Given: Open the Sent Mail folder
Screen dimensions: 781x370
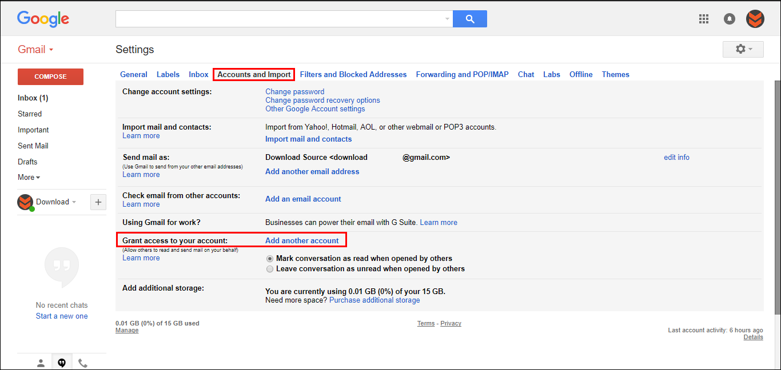Looking at the screenshot, I should point(33,146).
